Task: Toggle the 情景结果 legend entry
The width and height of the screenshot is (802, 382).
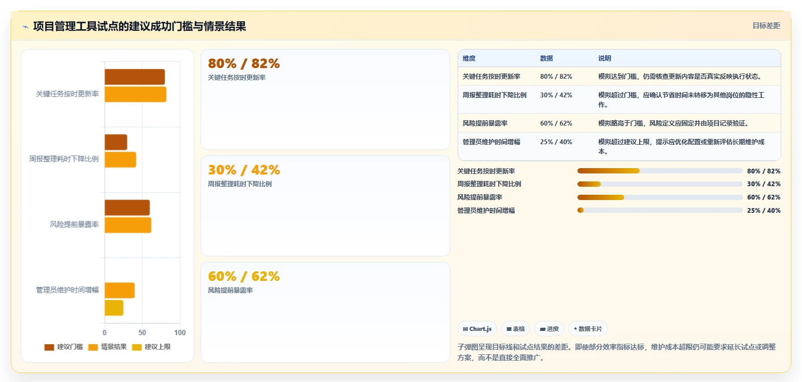Action: coord(108,347)
